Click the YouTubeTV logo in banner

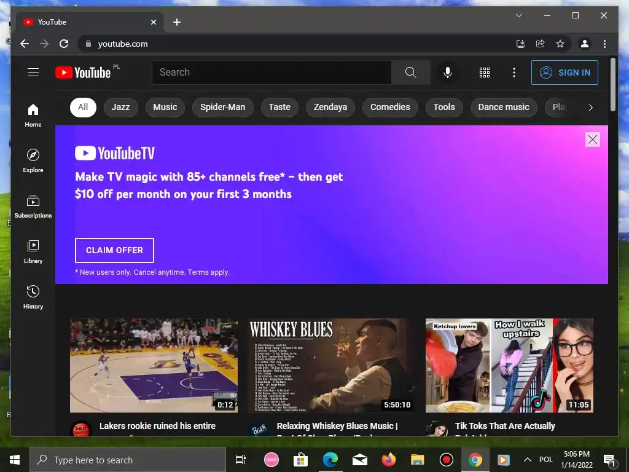click(x=115, y=153)
